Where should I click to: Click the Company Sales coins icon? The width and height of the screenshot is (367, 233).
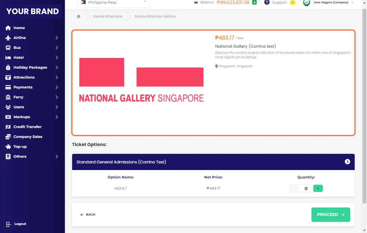8,137
